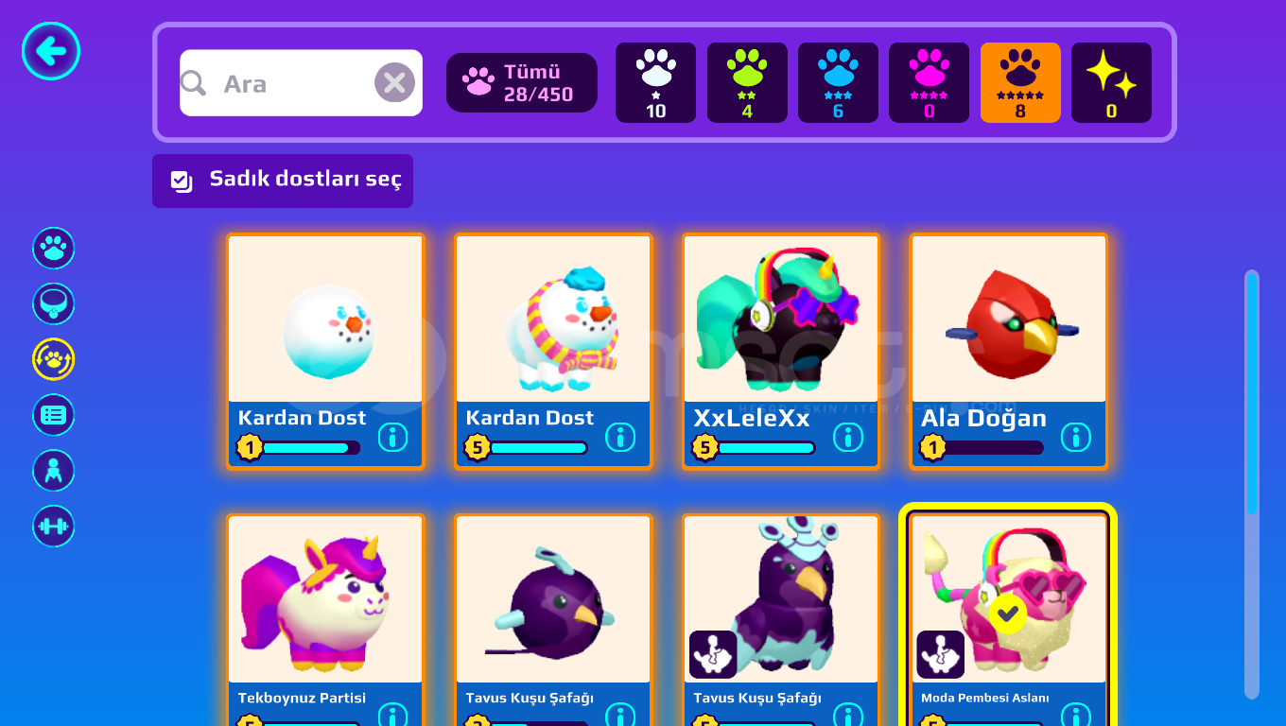
Task: Filter by two-star green paw rarity
Action: pyautogui.click(x=747, y=83)
